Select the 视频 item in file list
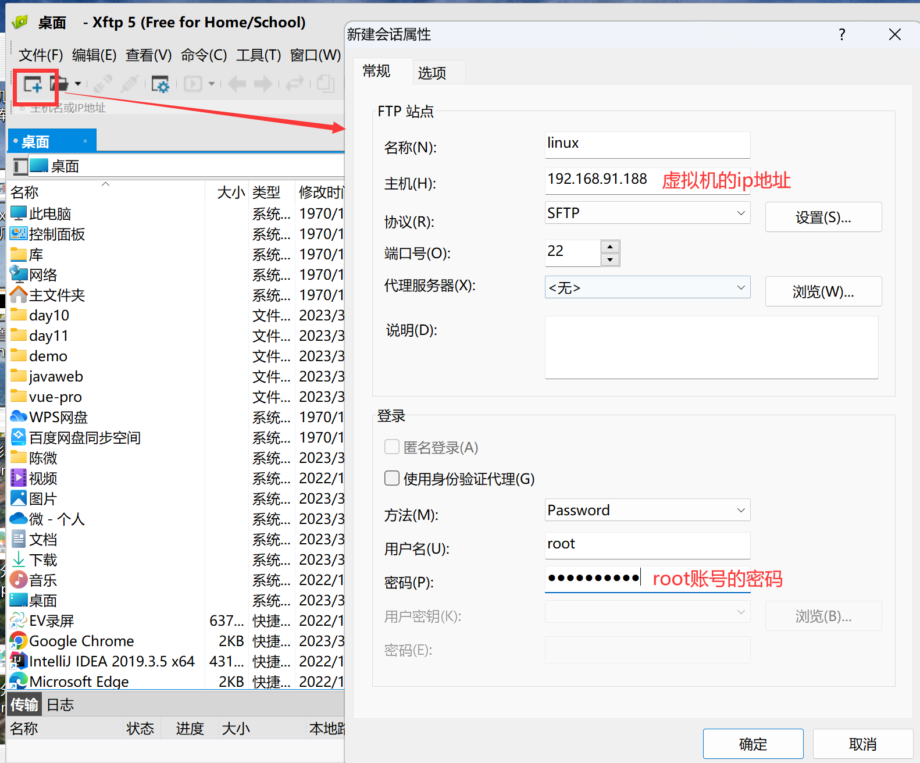The image size is (920, 763). pyautogui.click(x=34, y=478)
